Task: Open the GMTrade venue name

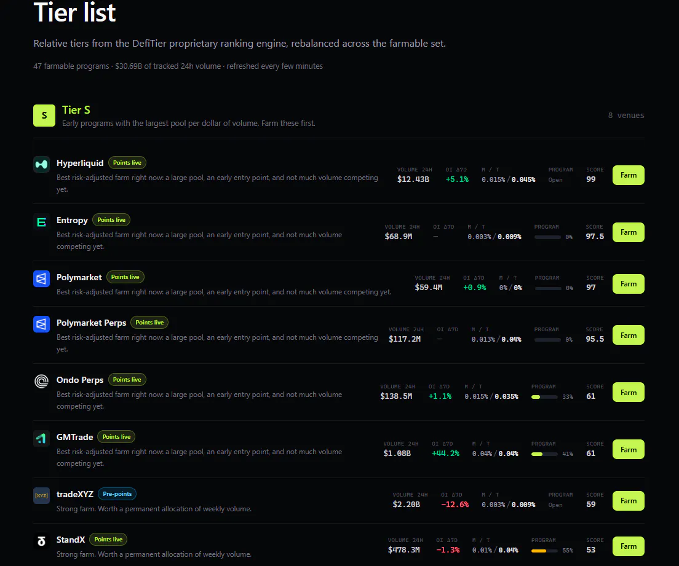Action: (74, 437)
